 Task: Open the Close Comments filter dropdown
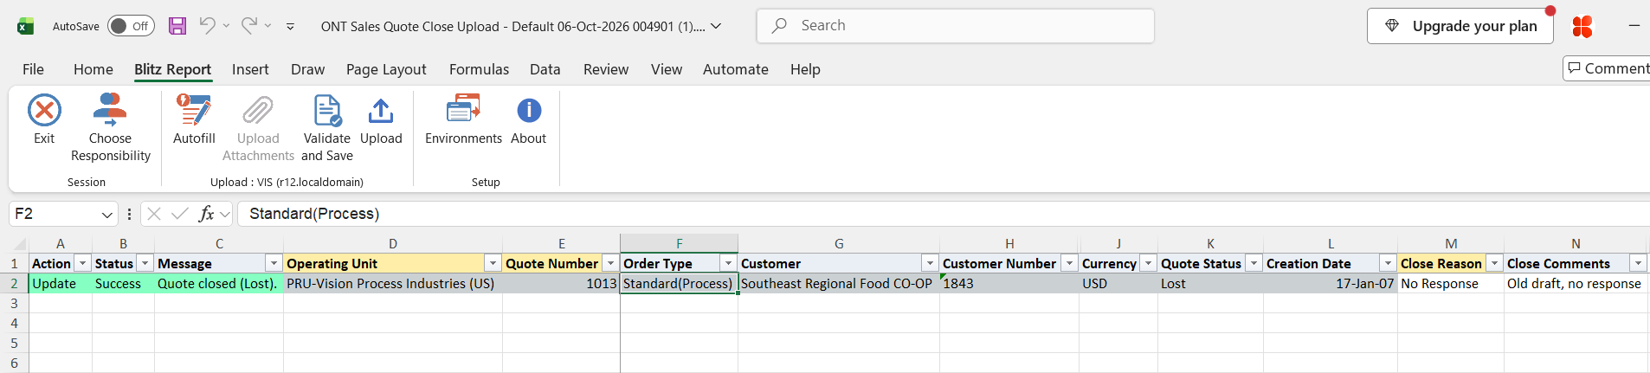click(x=1638, y=263)
